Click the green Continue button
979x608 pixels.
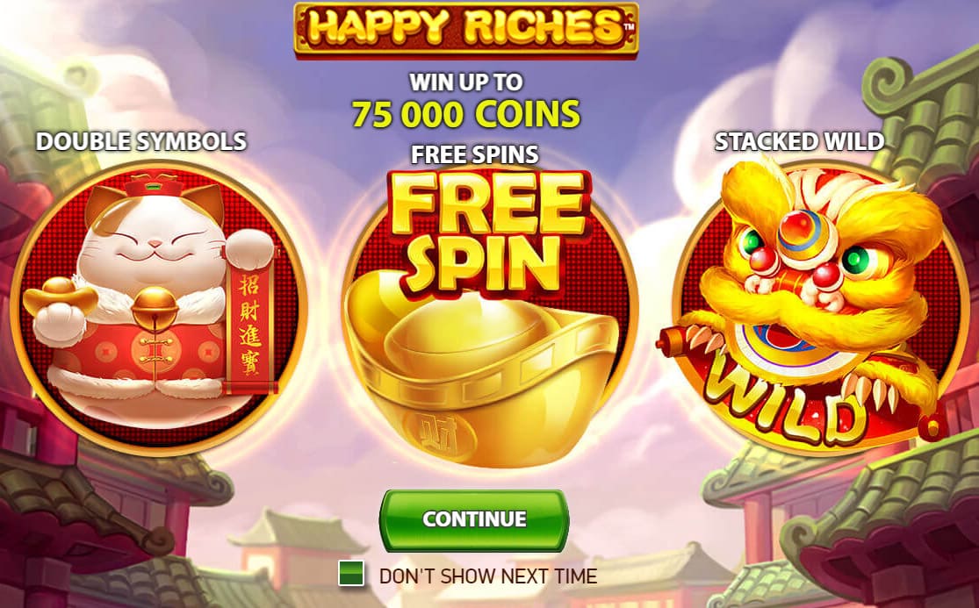pyautogui.click(x=474, y=520)
